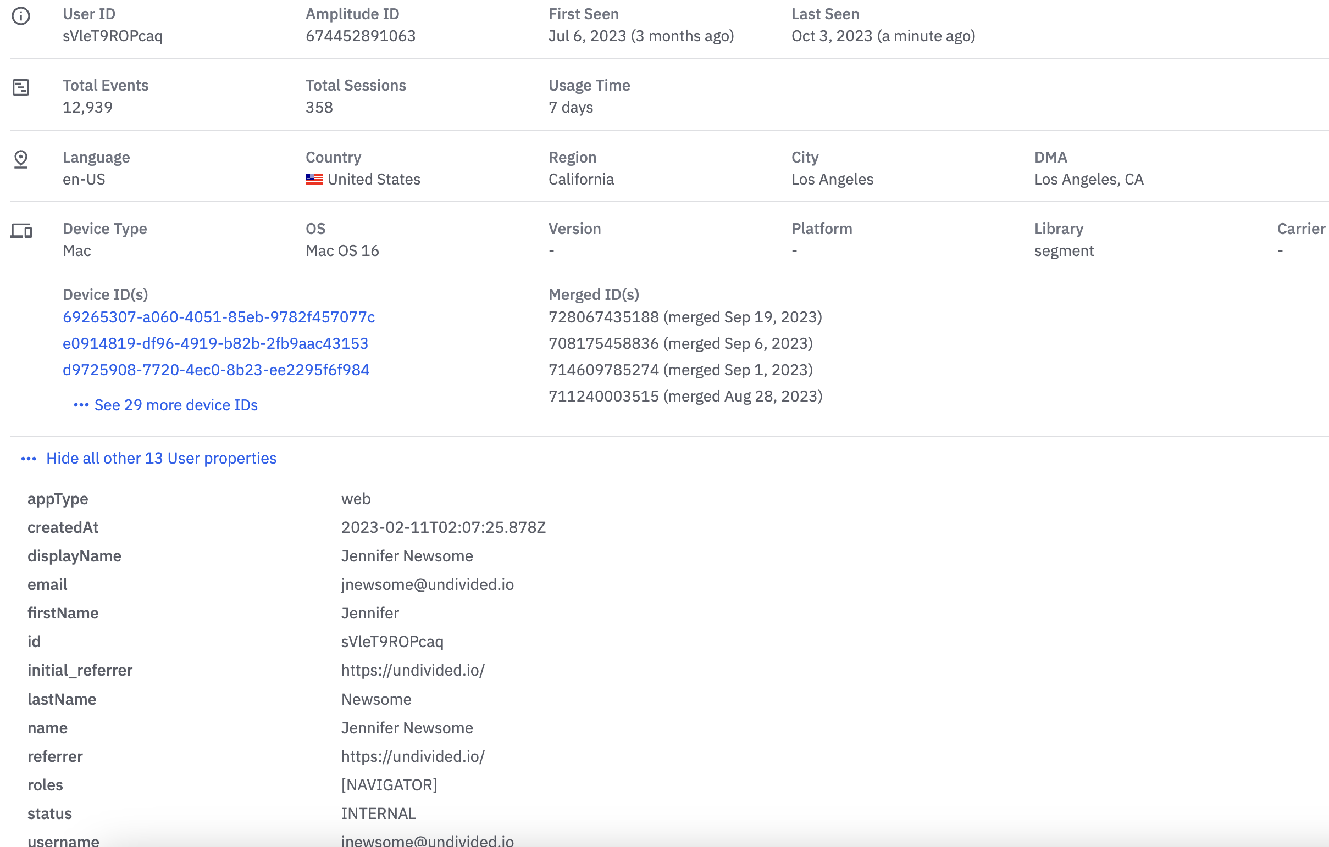This screenshot has height=847, width=1329.
Task: Click the location pin icon beside Language
Action: tap(21, 159)
